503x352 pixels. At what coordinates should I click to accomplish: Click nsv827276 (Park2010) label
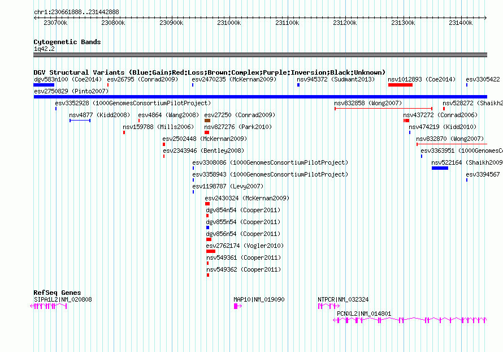[238, 127]
